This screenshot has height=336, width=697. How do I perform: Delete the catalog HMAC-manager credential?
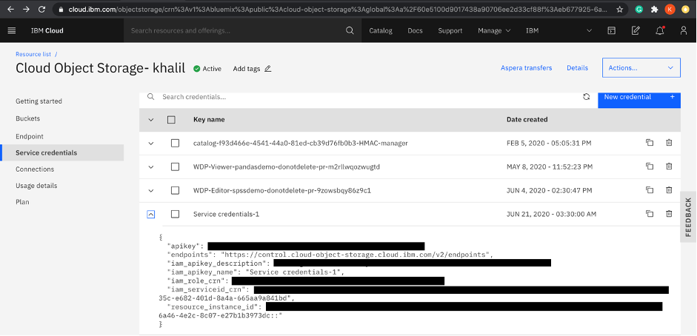[x=669, y=143]
